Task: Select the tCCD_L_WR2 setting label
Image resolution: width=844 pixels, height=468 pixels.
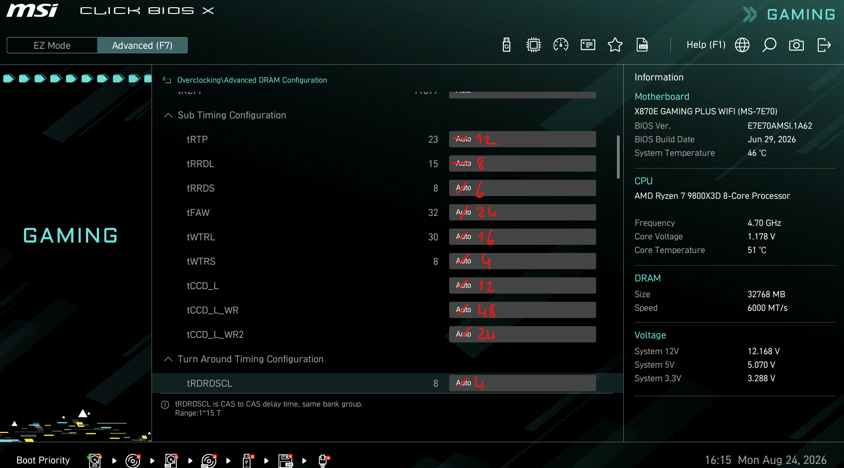Action: 215,335
